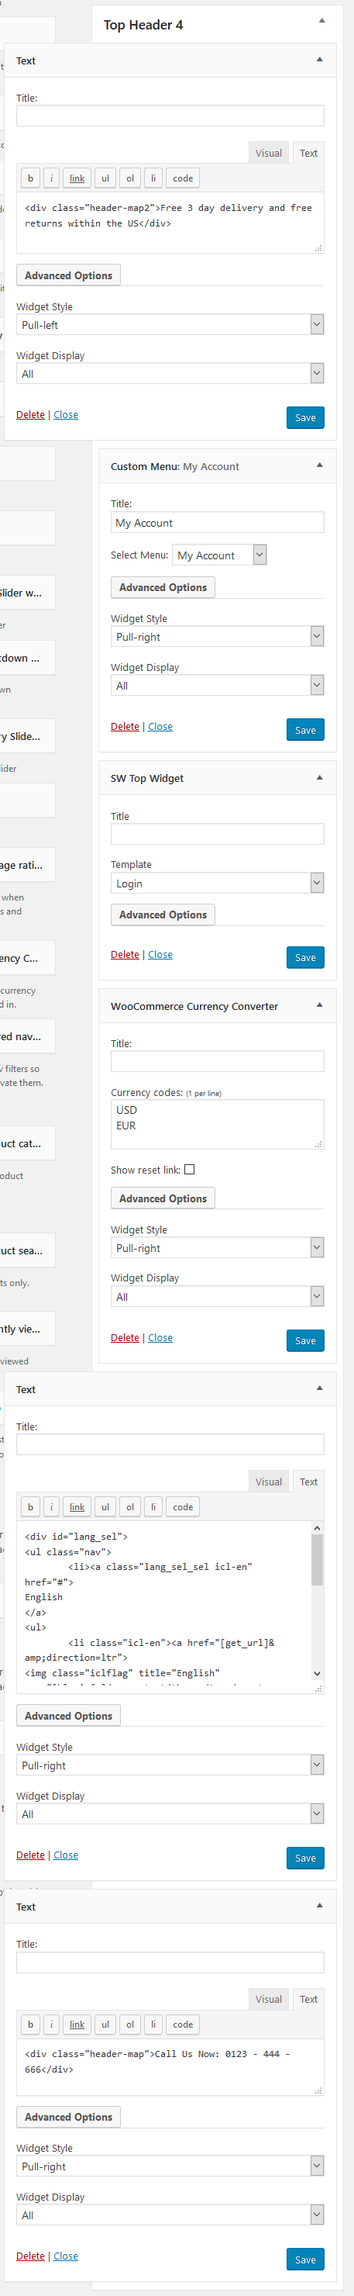Insert ul tag in Call Us Now Text widget
The image size is (354, 2296).
click(x=105, y=2025)
